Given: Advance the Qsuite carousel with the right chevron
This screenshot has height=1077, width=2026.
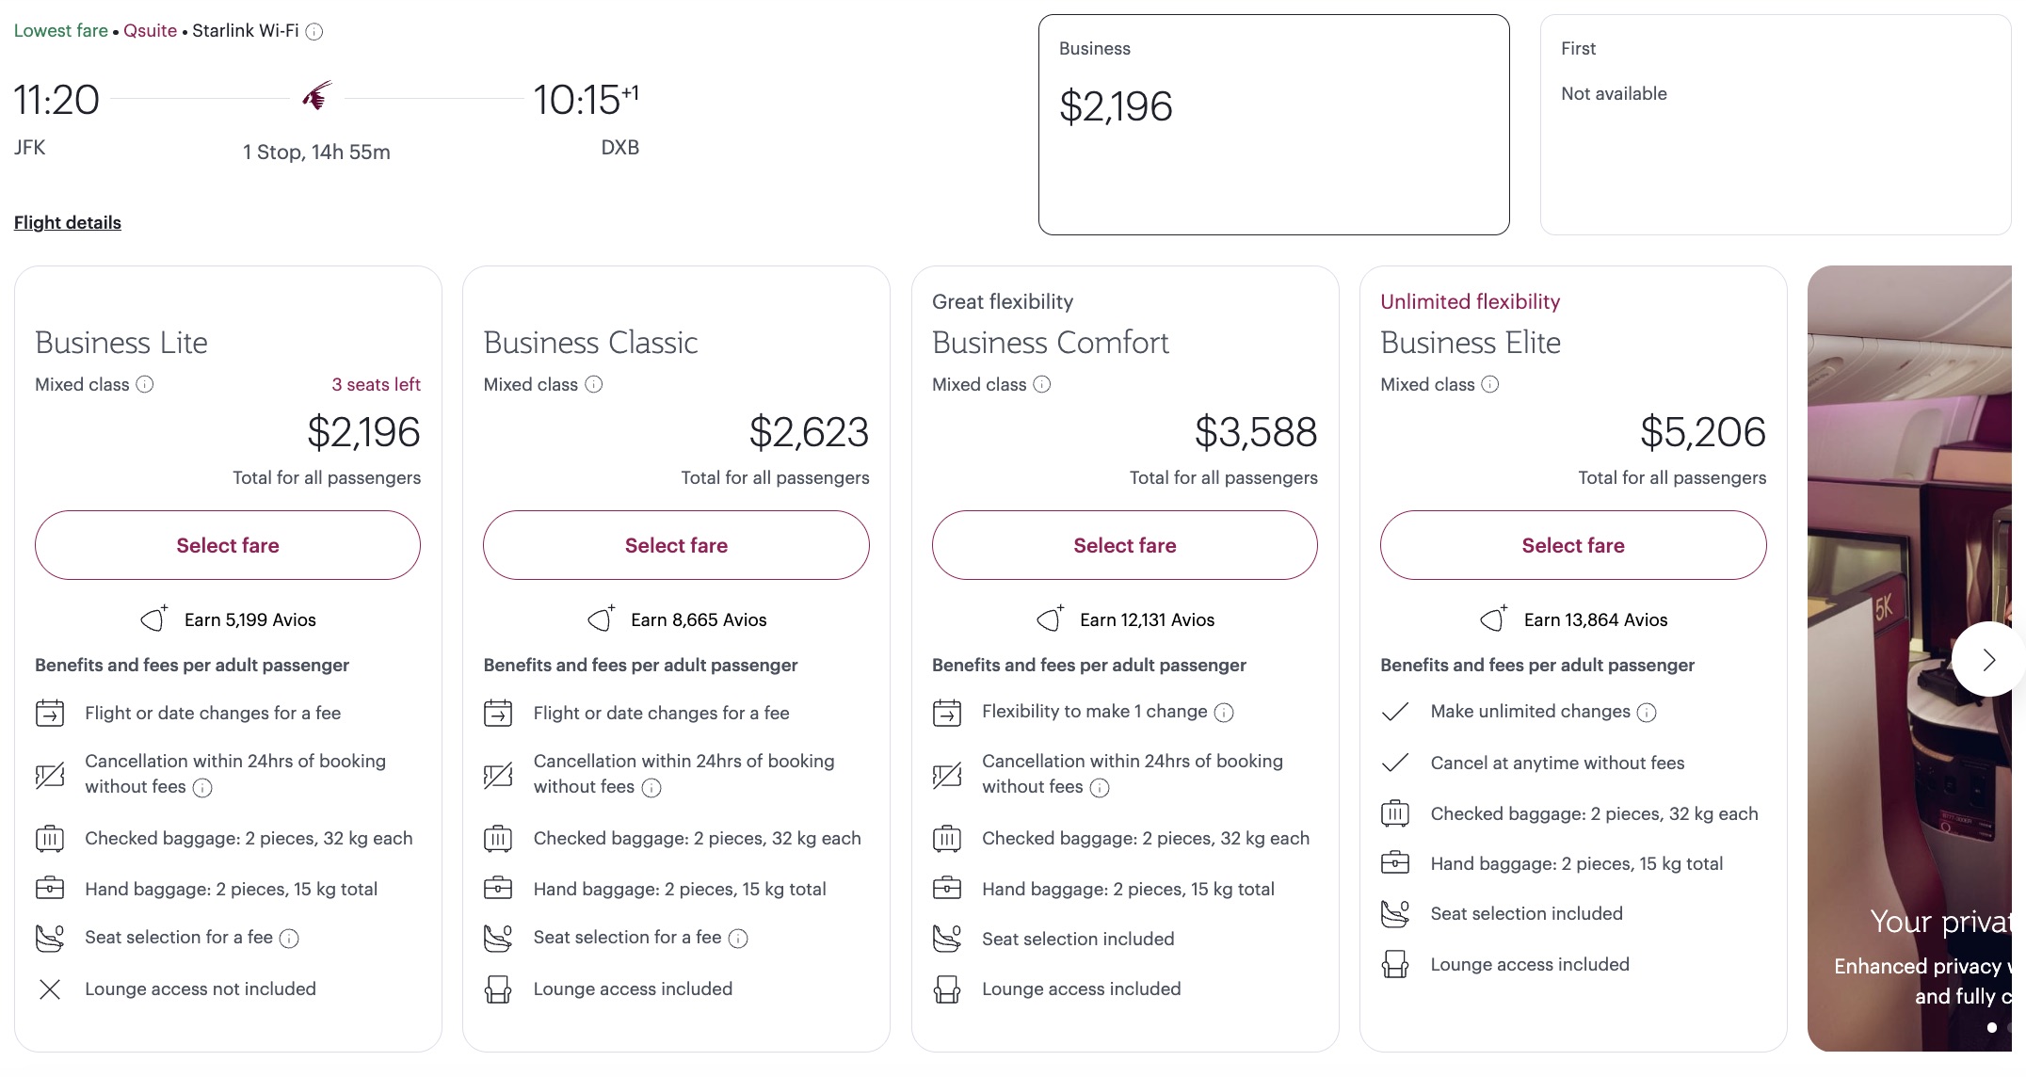Looking at the screenshot, I should tap(1988, 659).
